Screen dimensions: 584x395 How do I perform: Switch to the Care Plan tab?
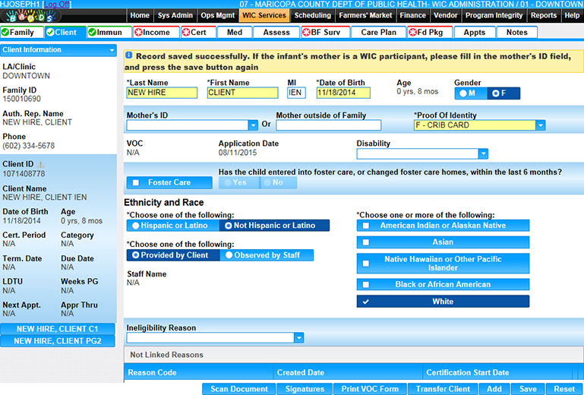[378, 33]
